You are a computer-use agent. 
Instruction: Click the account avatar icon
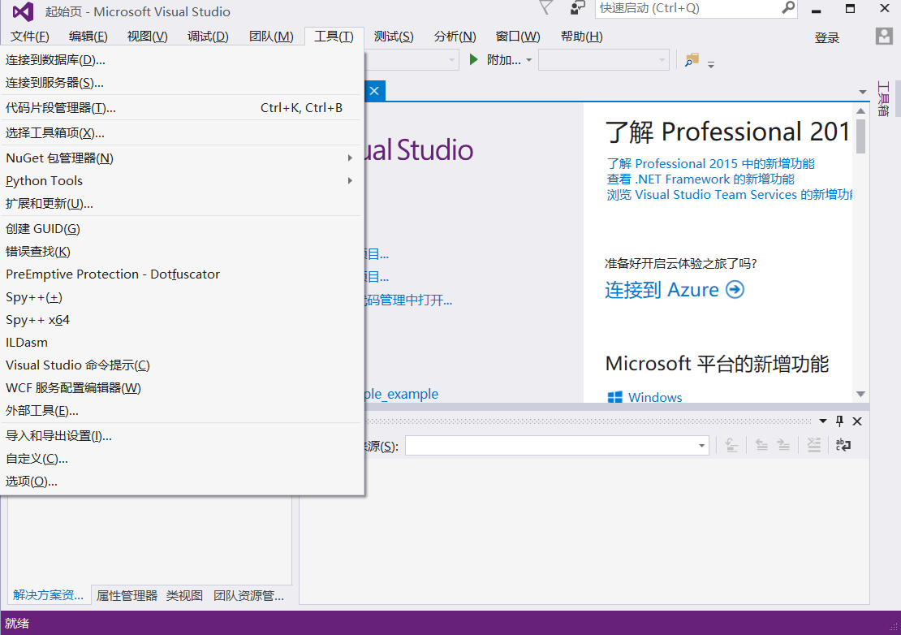[x=884, y=37]
